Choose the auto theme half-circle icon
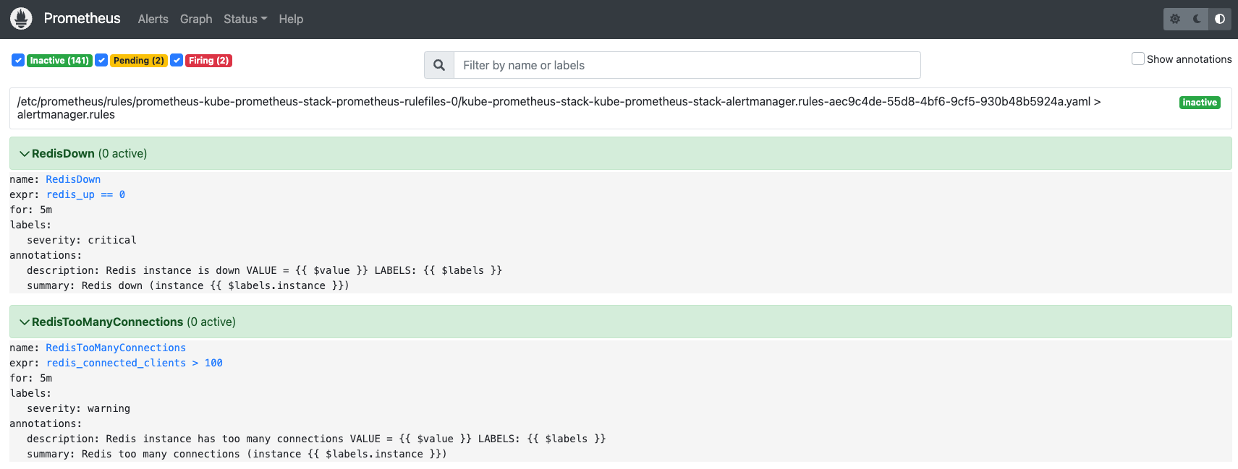 1220,19
